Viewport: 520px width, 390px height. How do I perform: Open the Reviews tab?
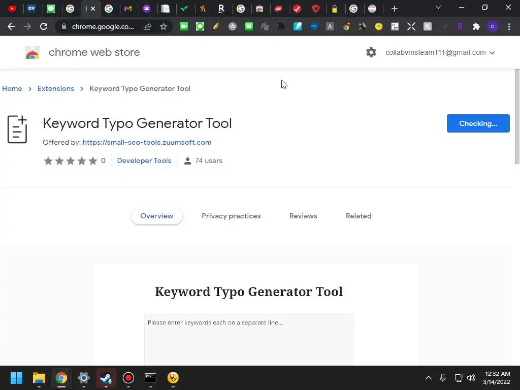click(303, 216)
